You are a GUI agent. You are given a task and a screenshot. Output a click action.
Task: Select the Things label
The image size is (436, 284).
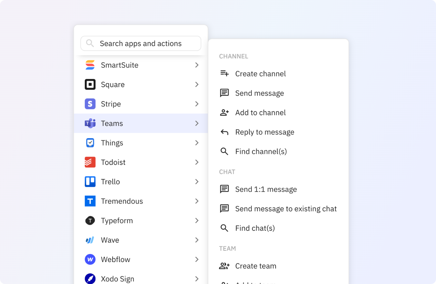click(112, 143)
